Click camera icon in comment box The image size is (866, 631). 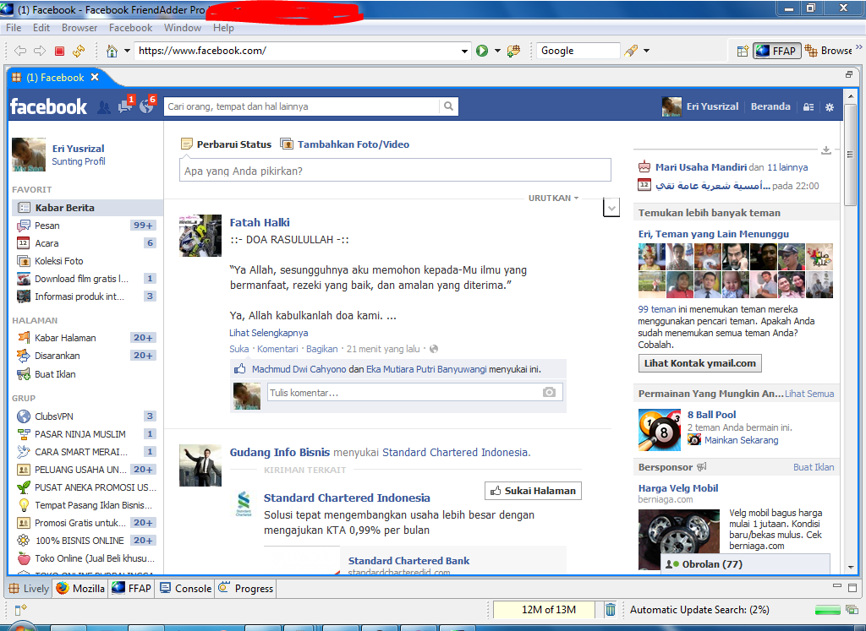(x=549, y=392)
